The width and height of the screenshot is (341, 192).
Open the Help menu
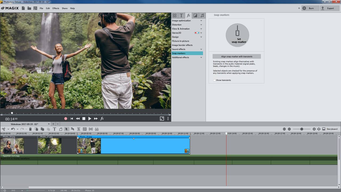[72, 8]
